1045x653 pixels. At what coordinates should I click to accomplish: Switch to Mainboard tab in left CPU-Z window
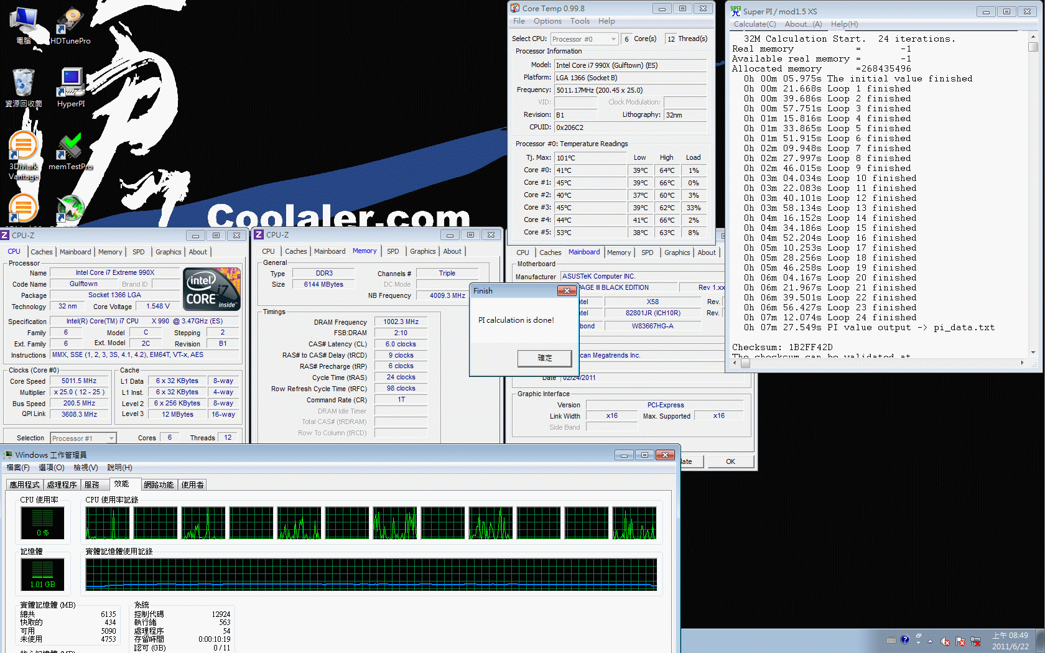pyautogui.click(x=75, y=252)
